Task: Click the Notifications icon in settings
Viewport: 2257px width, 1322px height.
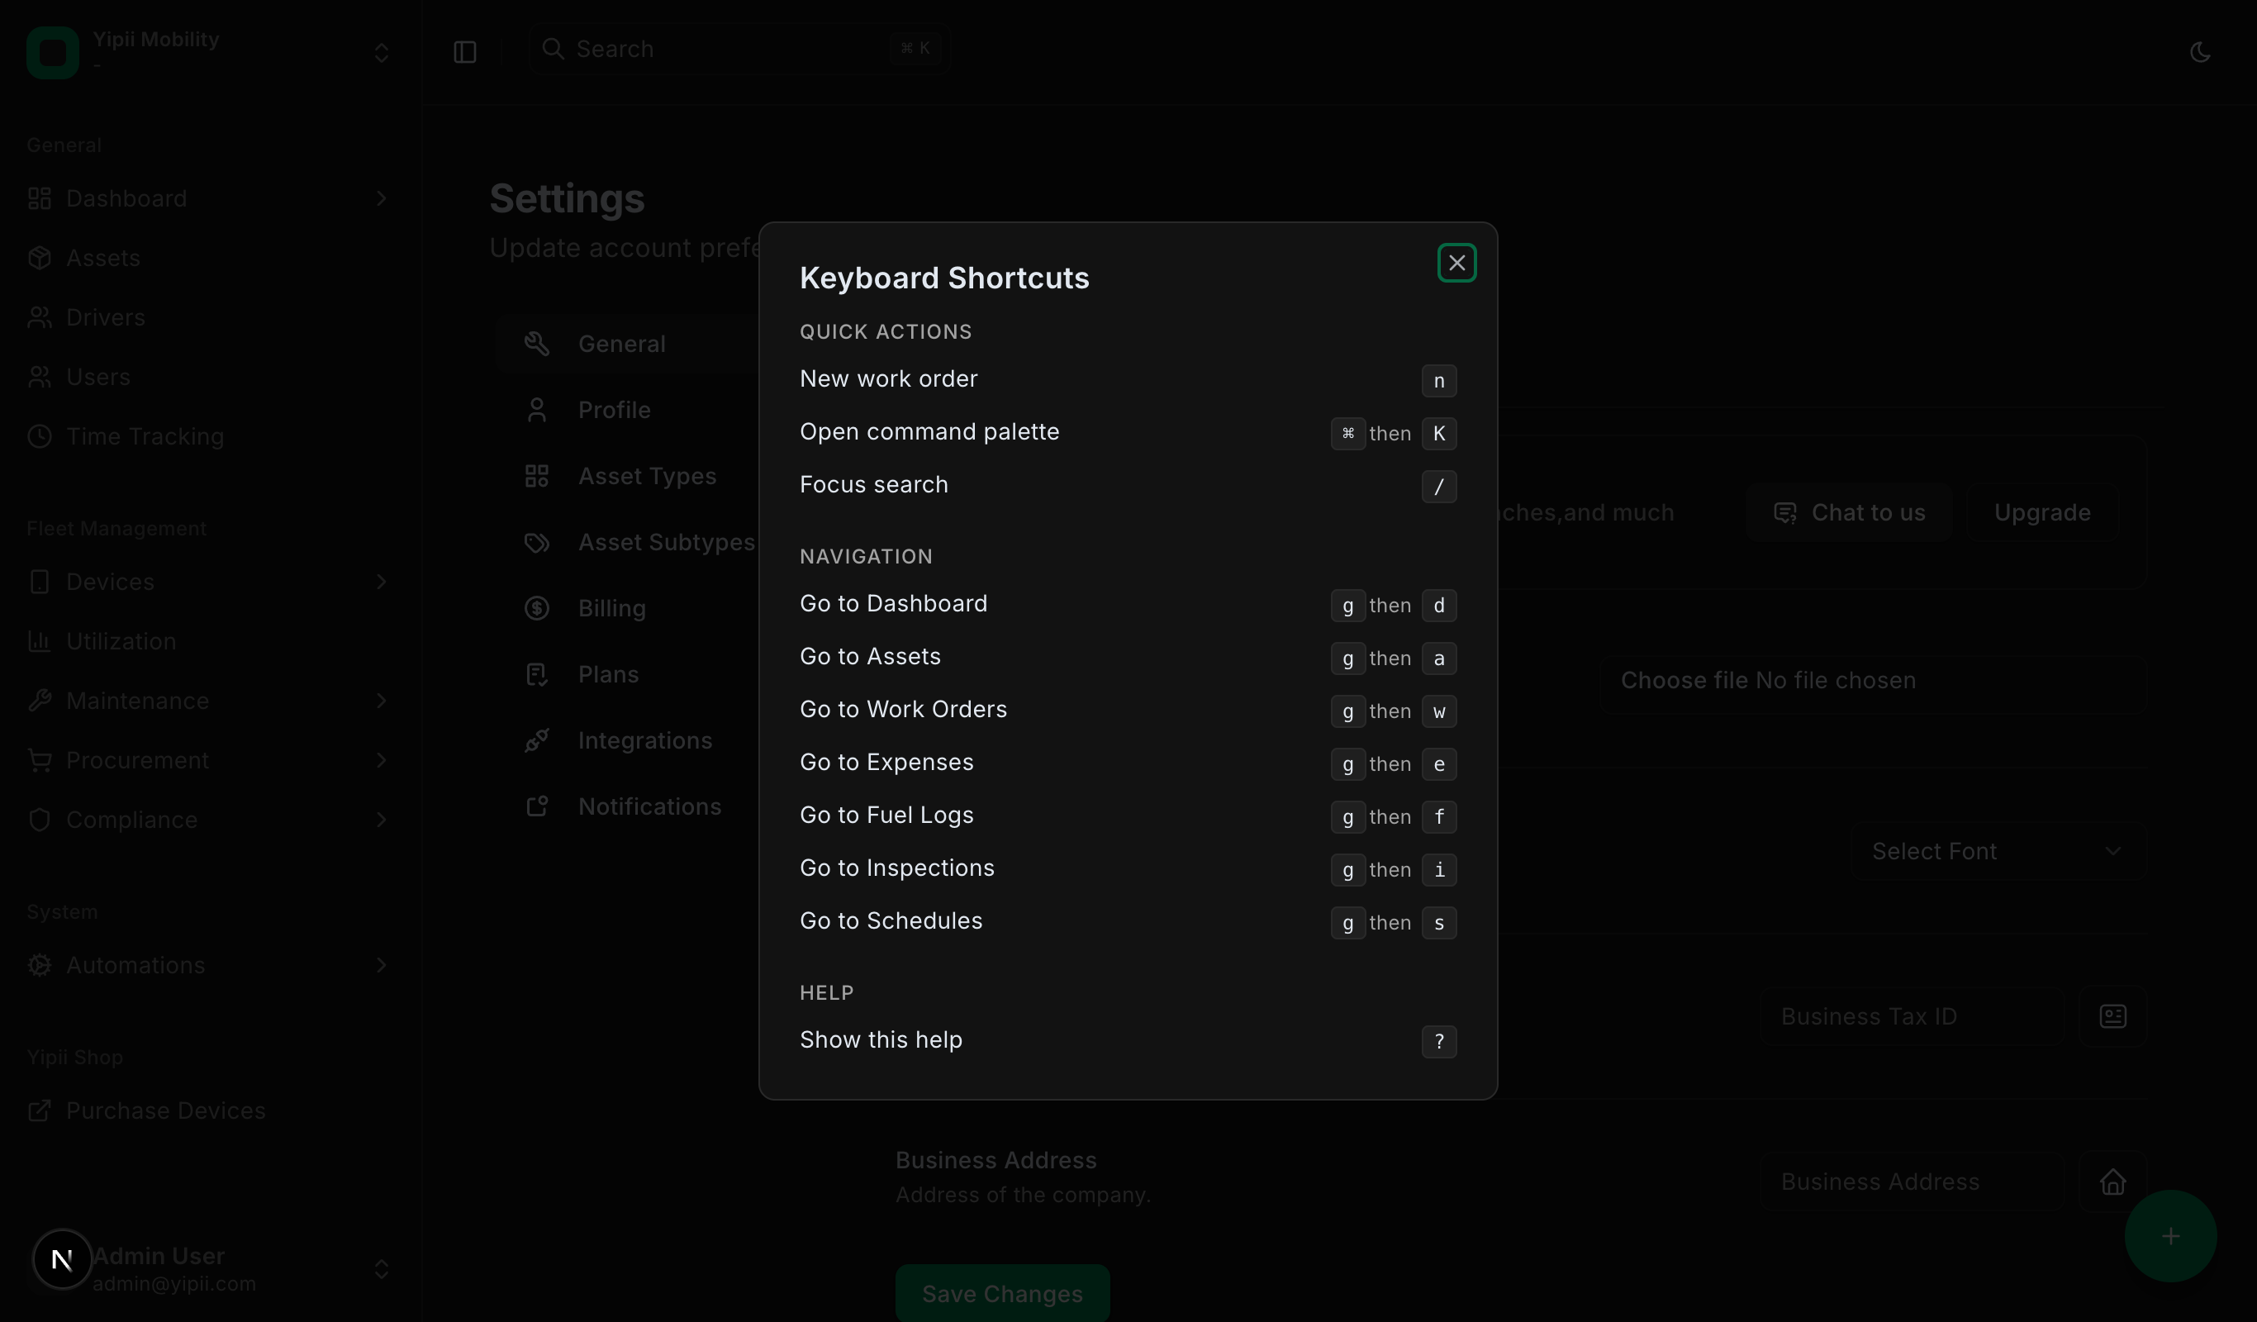Action: pyautogui.click(x=536, y=807)
